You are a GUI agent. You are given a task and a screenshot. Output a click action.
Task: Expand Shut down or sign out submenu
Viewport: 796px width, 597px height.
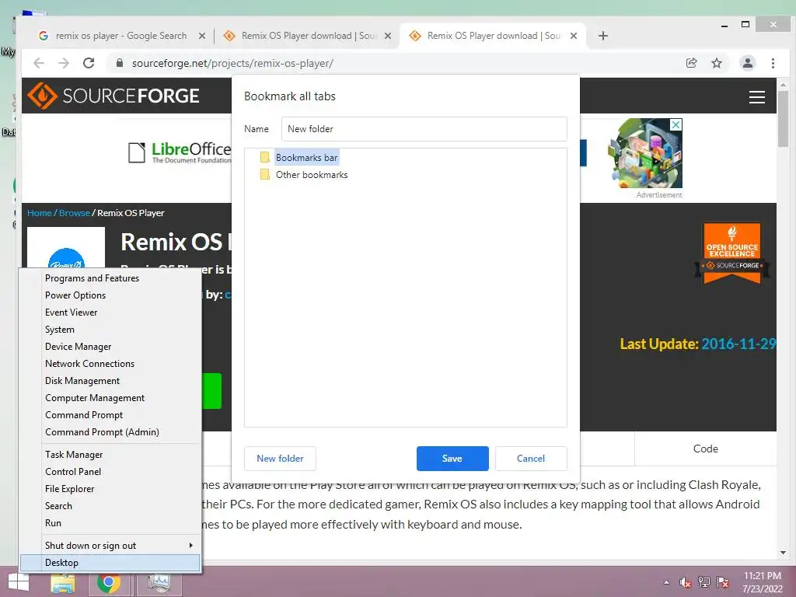[110, 545]
